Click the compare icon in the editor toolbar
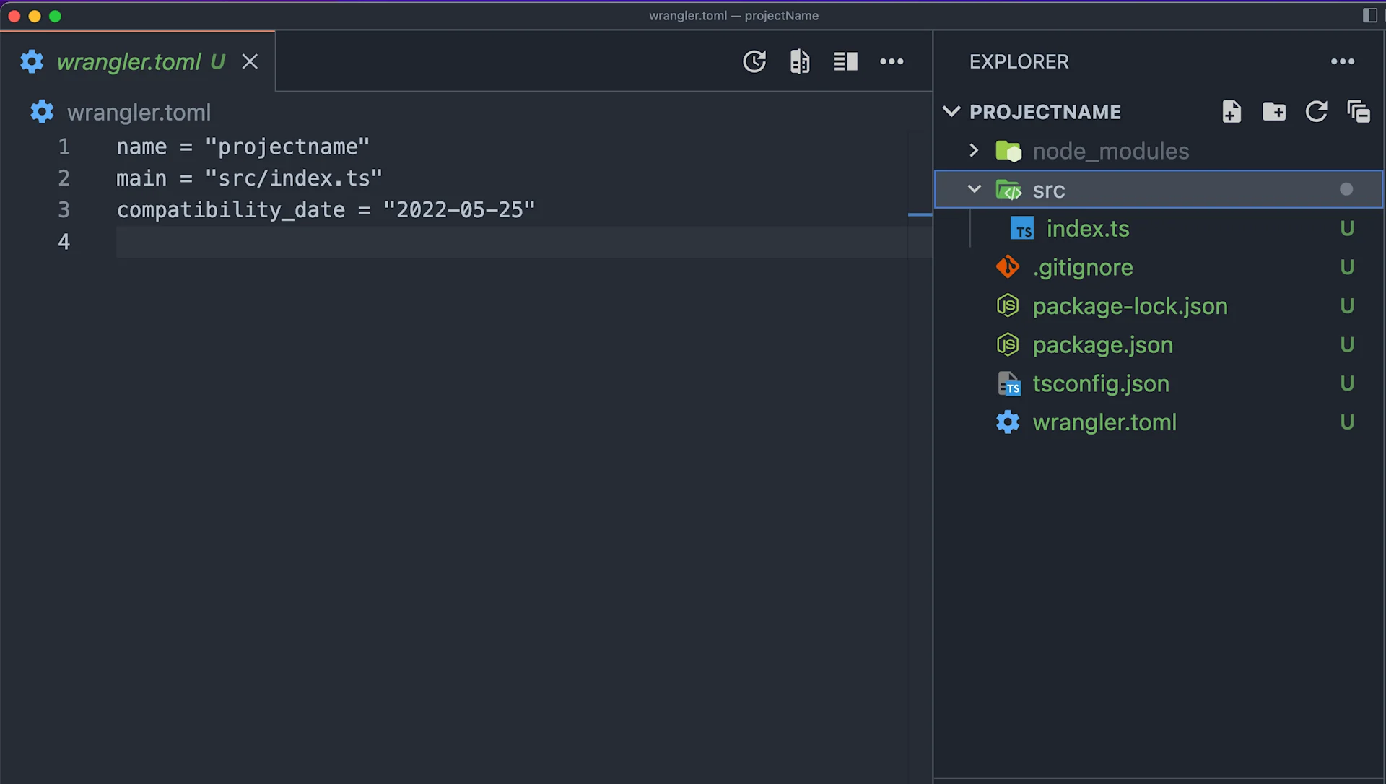Image resolution: width=1386 pixels, height=784 pixels. (799, 61)
